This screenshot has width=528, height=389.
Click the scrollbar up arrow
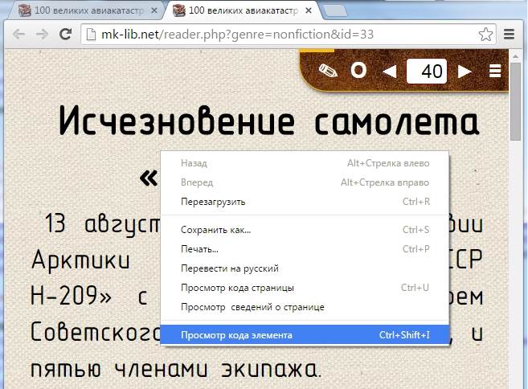point(515,56)
